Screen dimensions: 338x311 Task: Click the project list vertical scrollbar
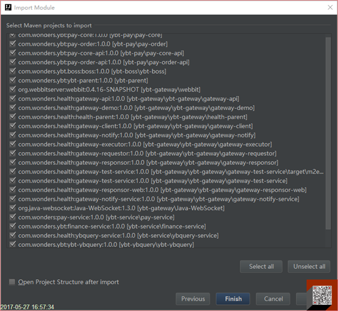click(328, 133)
